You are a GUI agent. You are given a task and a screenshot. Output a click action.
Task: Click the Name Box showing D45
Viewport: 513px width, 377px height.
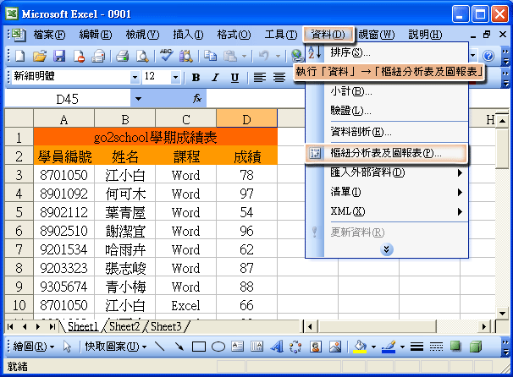click(68, 99)
